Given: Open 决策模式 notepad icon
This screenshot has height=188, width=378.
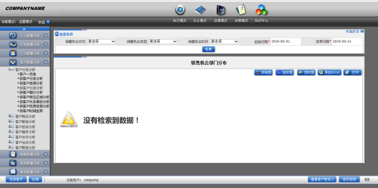Looking at the screenshot, I should tap(241, 10).
